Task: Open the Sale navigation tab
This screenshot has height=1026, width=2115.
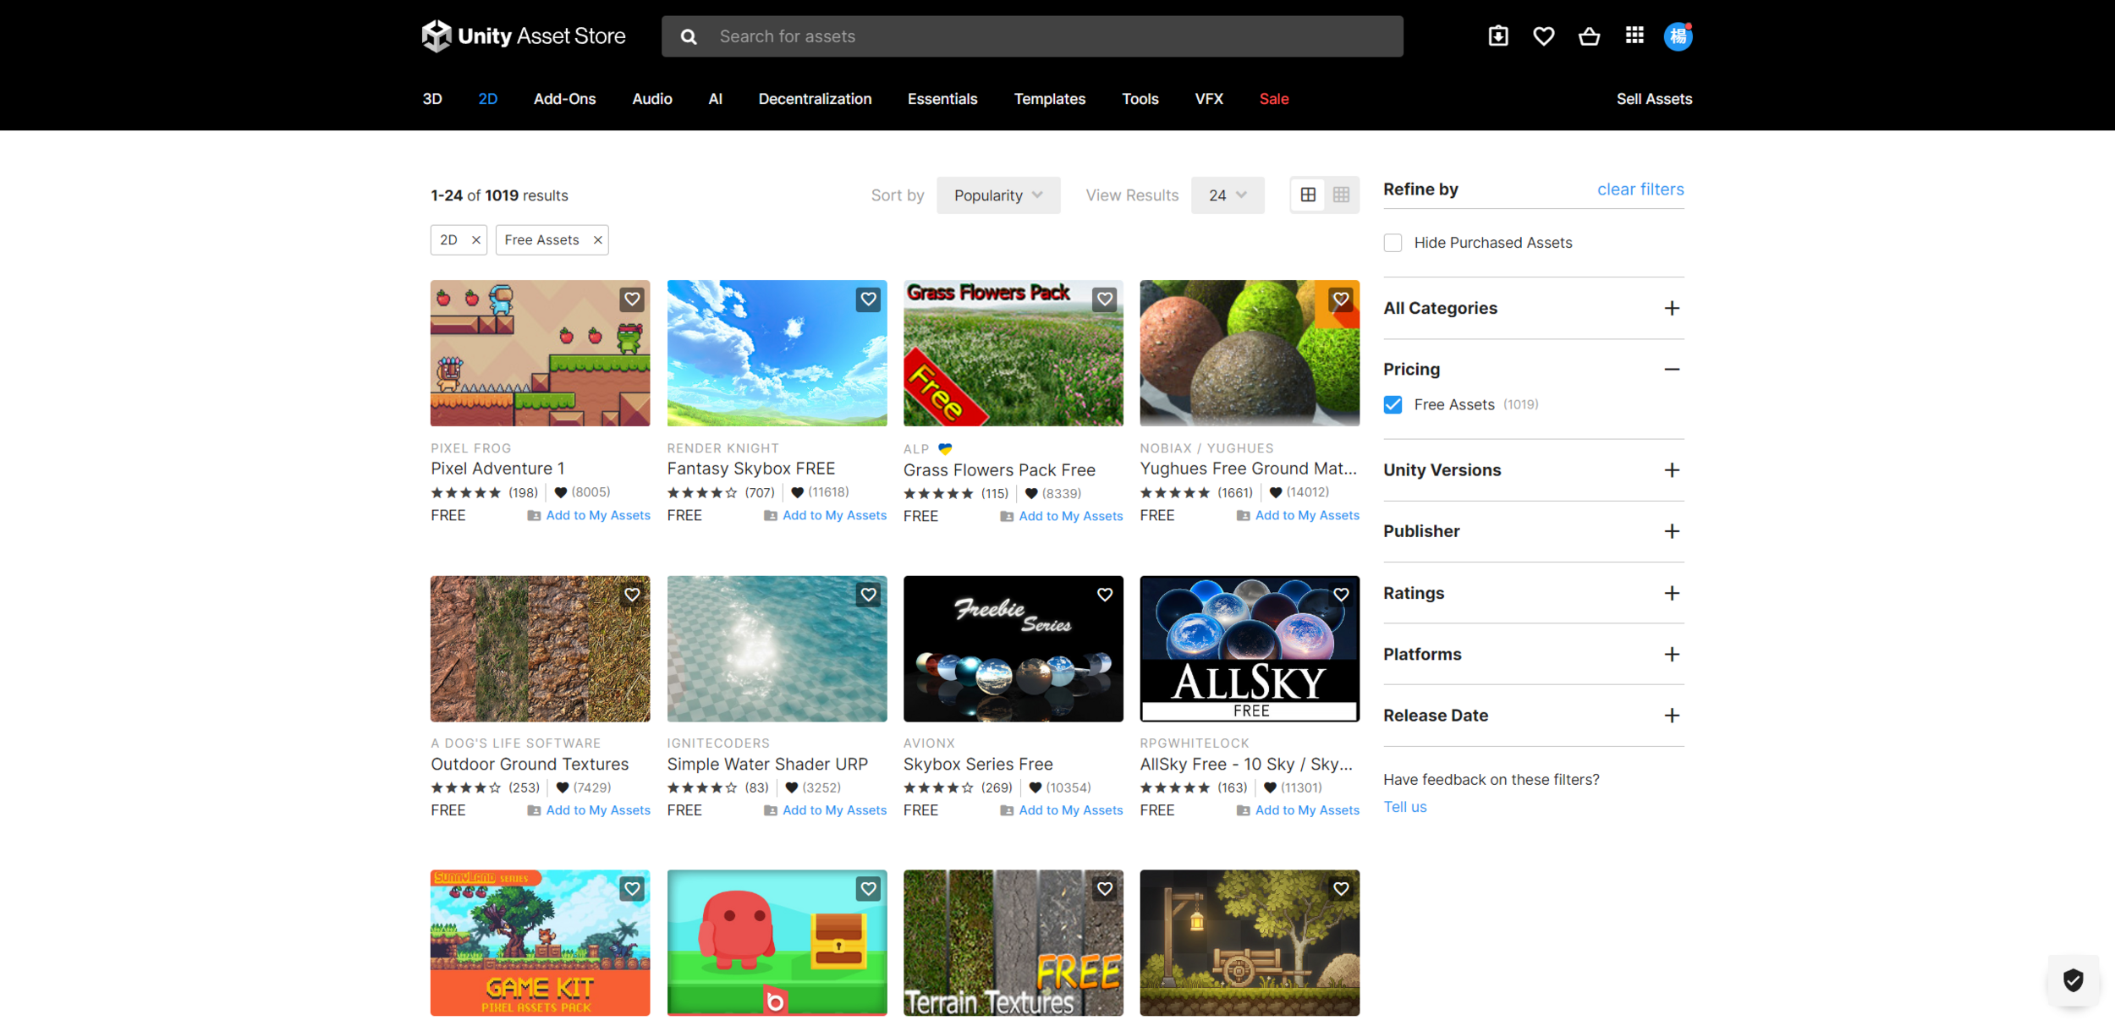Action: pyautogui.click(x=1273, y=99)
